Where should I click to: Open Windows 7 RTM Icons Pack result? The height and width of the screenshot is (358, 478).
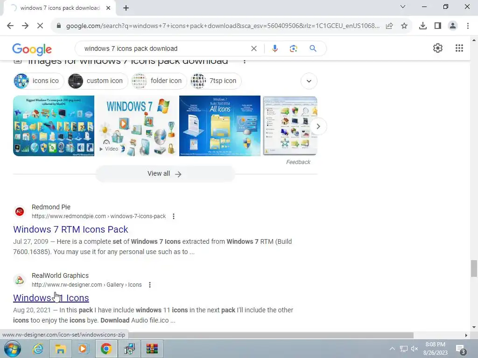[70, 229]
